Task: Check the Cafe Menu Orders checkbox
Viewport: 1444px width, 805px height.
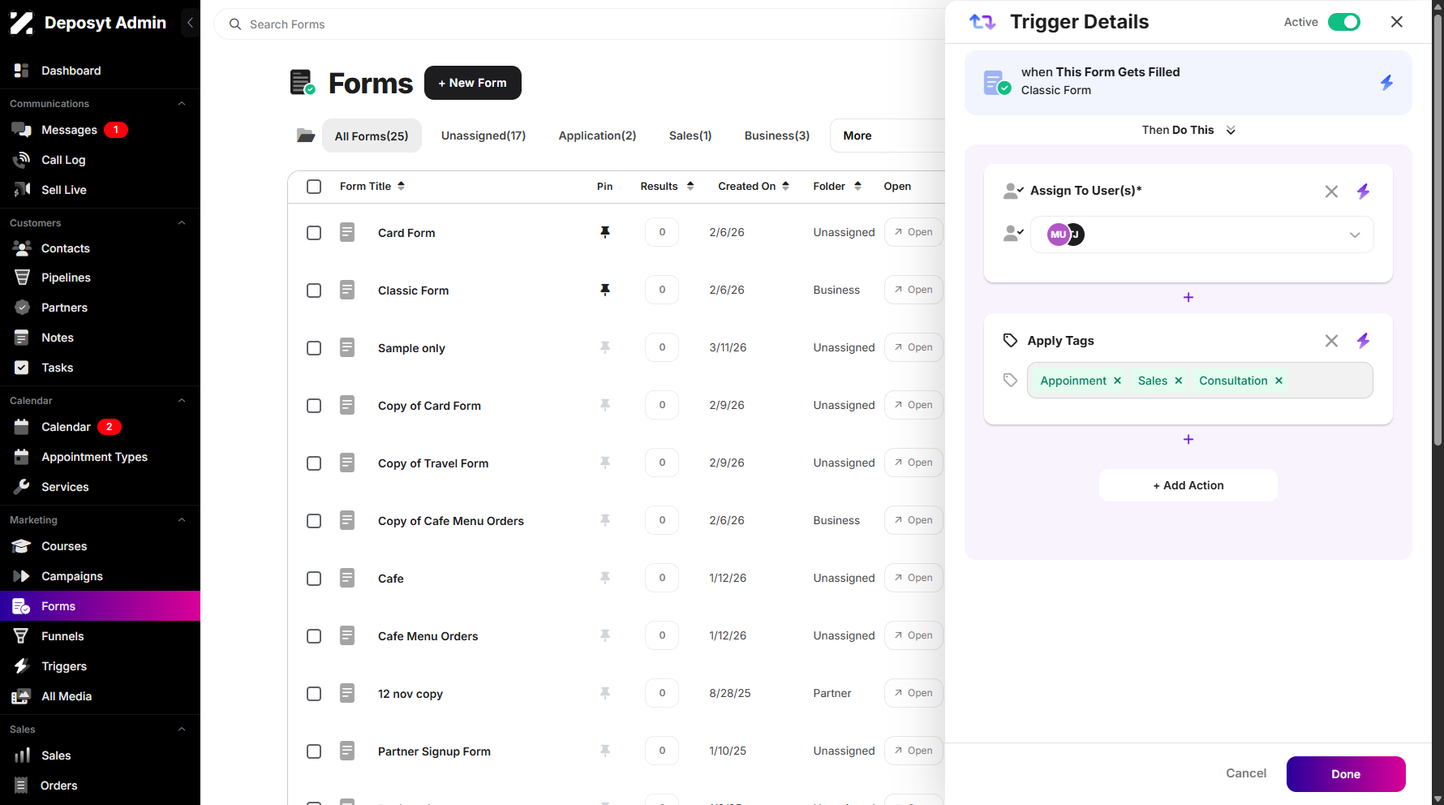Action: click(314, 636)
